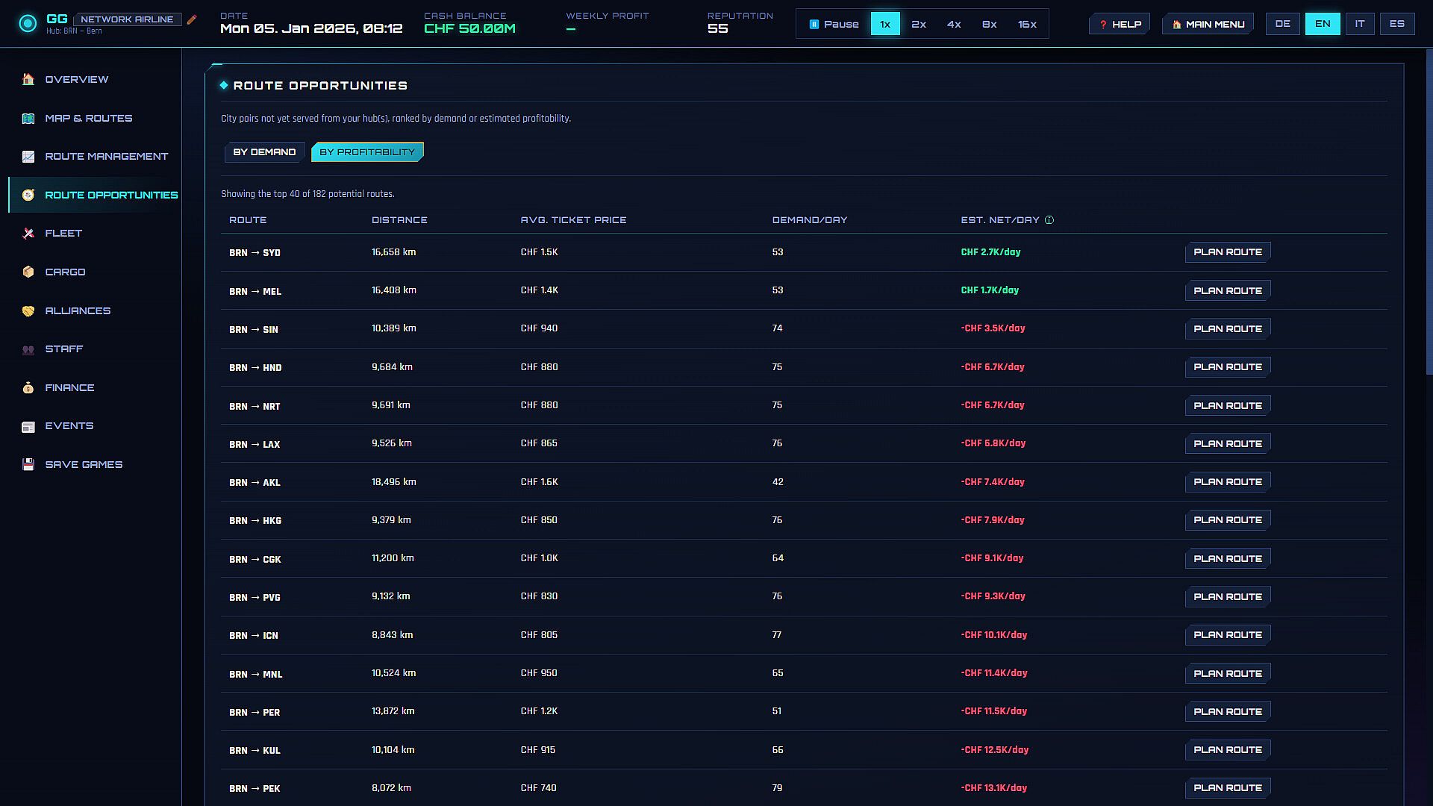Click the cash balance CHF 50.00M
Image resolution: width=1433 pixels, height=806 pixels.
469,28
